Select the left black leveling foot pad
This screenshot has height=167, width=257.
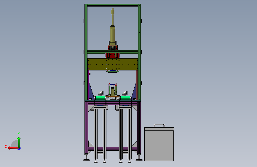coord(86,160)
